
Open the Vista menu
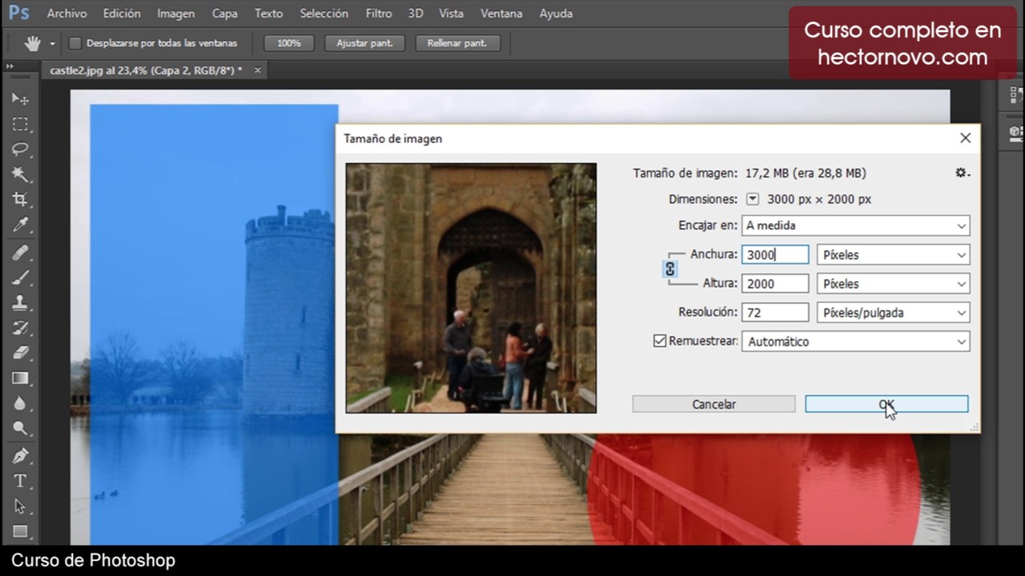tap(452, 14)
